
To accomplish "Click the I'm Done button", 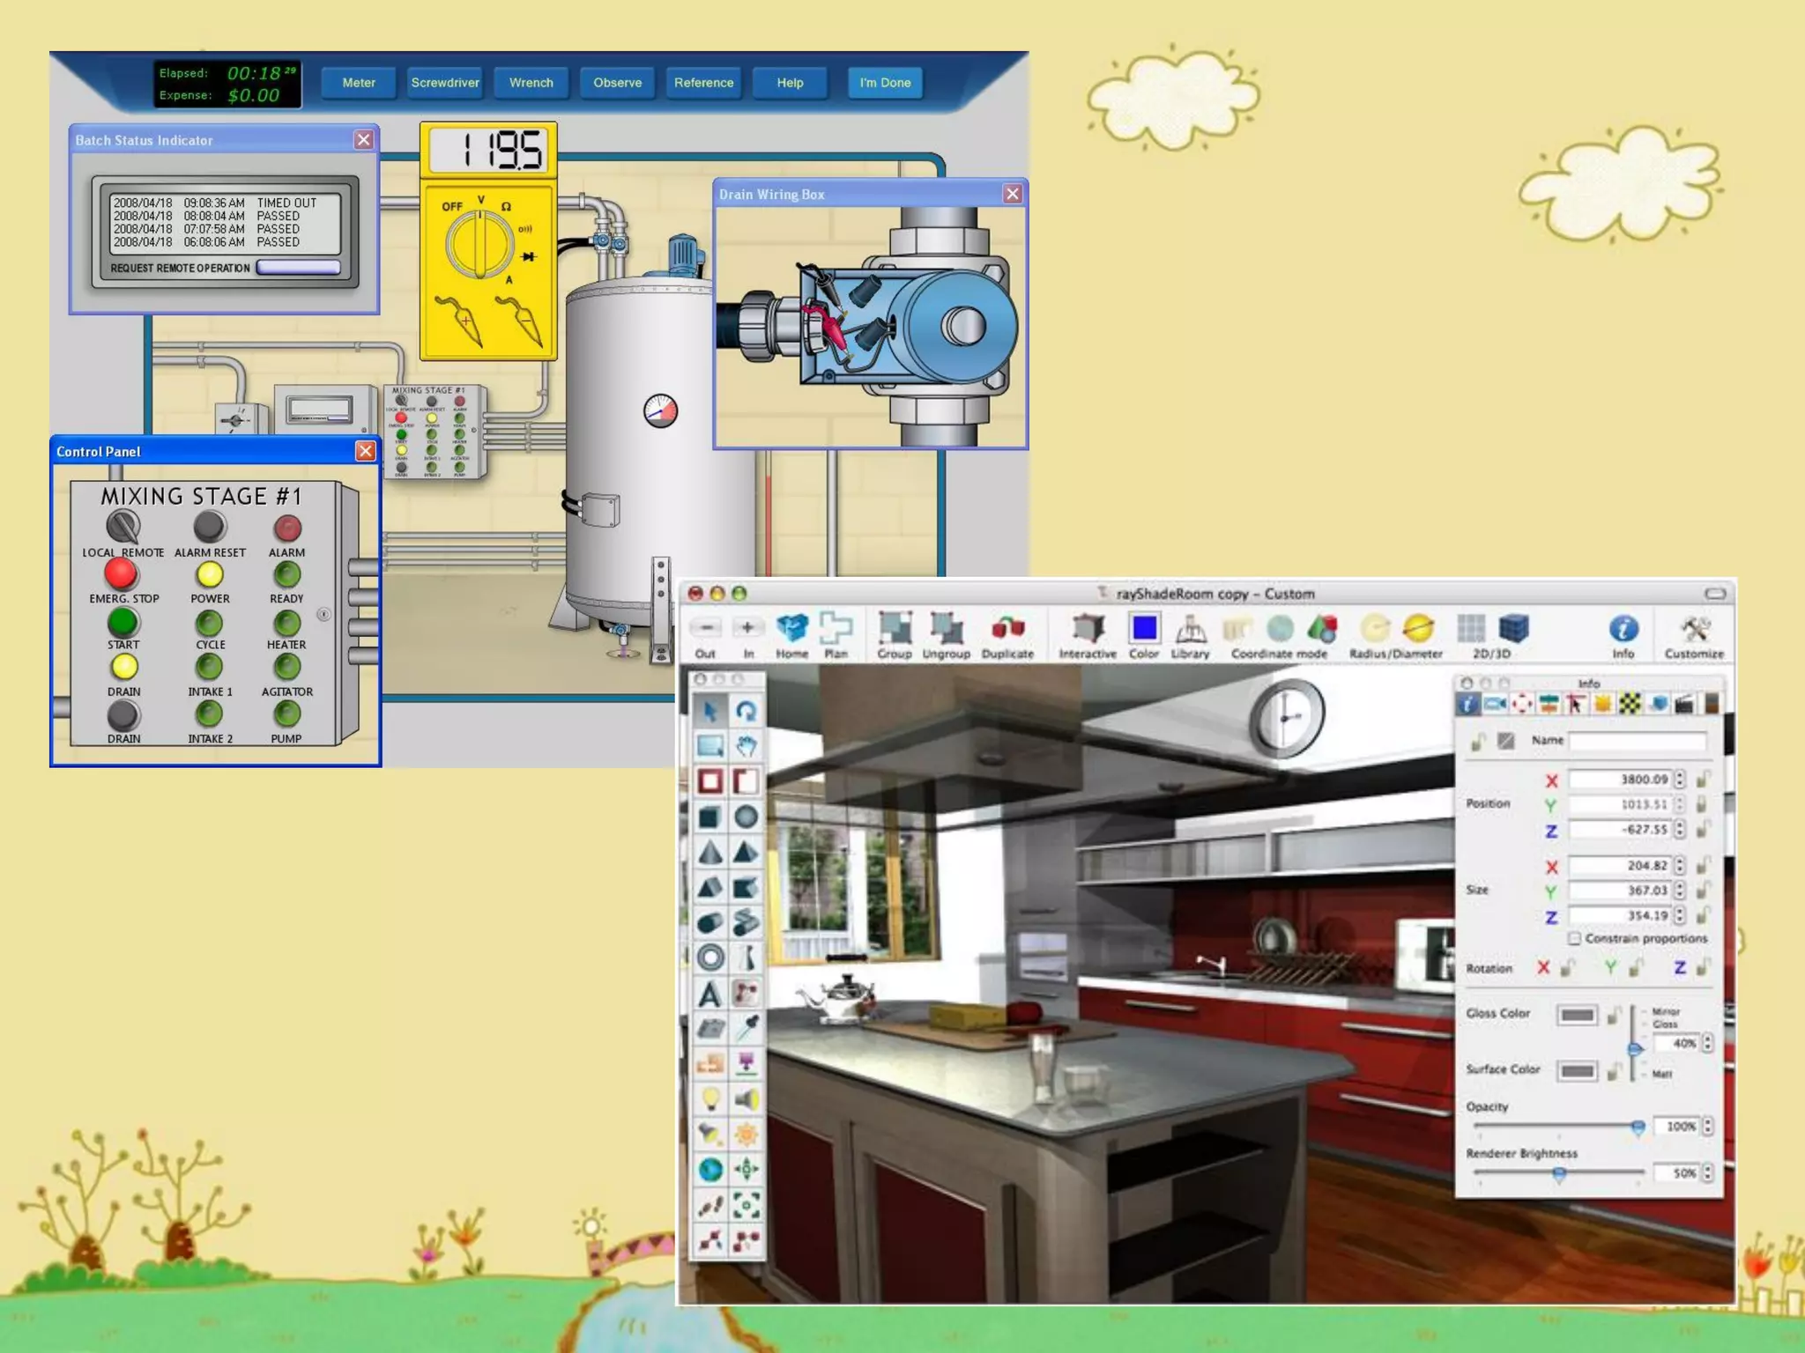I will click(x=885, y=83).
